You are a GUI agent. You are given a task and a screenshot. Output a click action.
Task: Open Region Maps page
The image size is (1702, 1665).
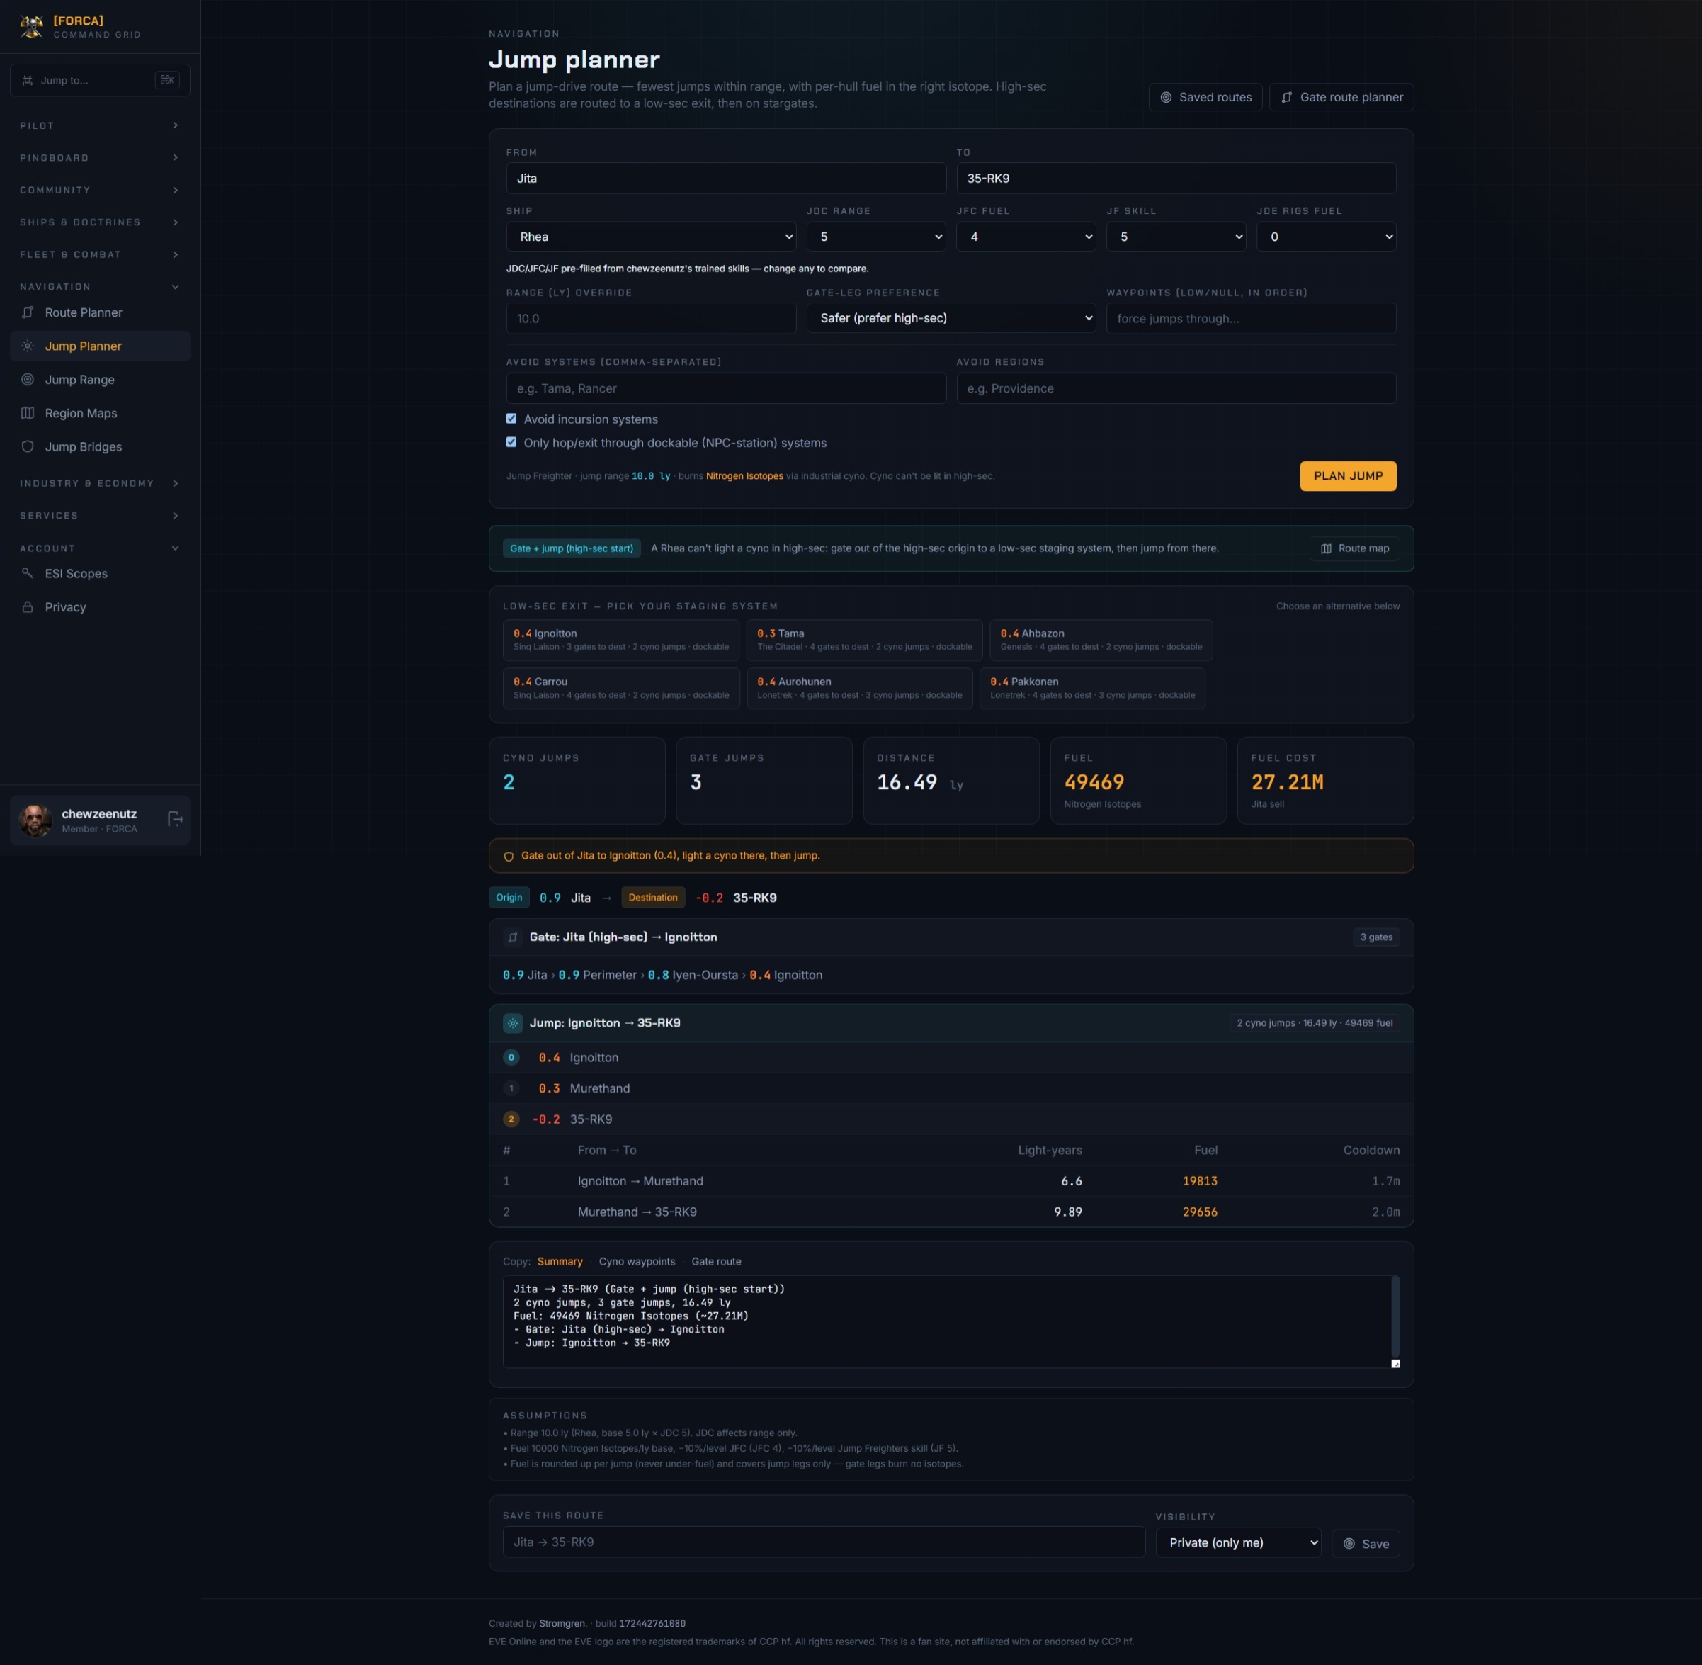click(100, 413)
